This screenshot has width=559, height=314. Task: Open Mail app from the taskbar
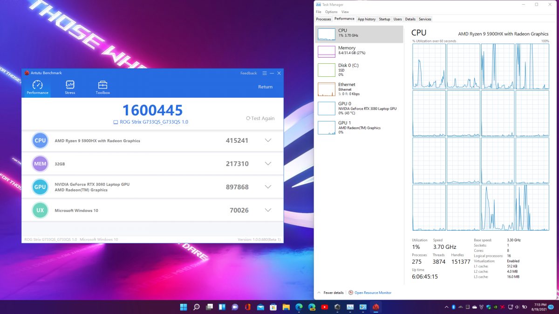click(x=260, y=307)
